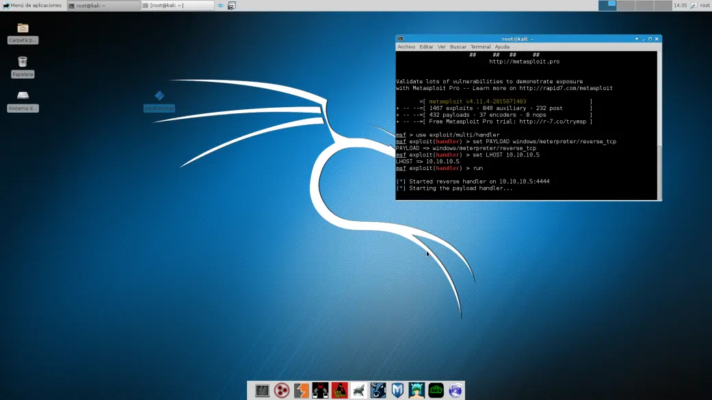The height and width of the screenshot is (400, 712).
Task: Switch to fourth workspace in pager
Action: [663, 5]
